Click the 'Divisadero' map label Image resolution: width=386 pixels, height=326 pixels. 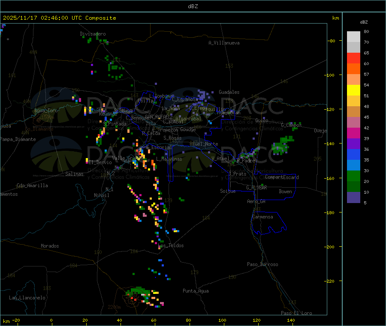93,34
